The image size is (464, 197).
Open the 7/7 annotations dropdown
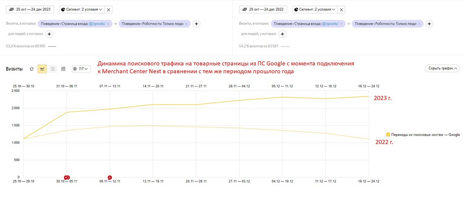pos(81,69)
